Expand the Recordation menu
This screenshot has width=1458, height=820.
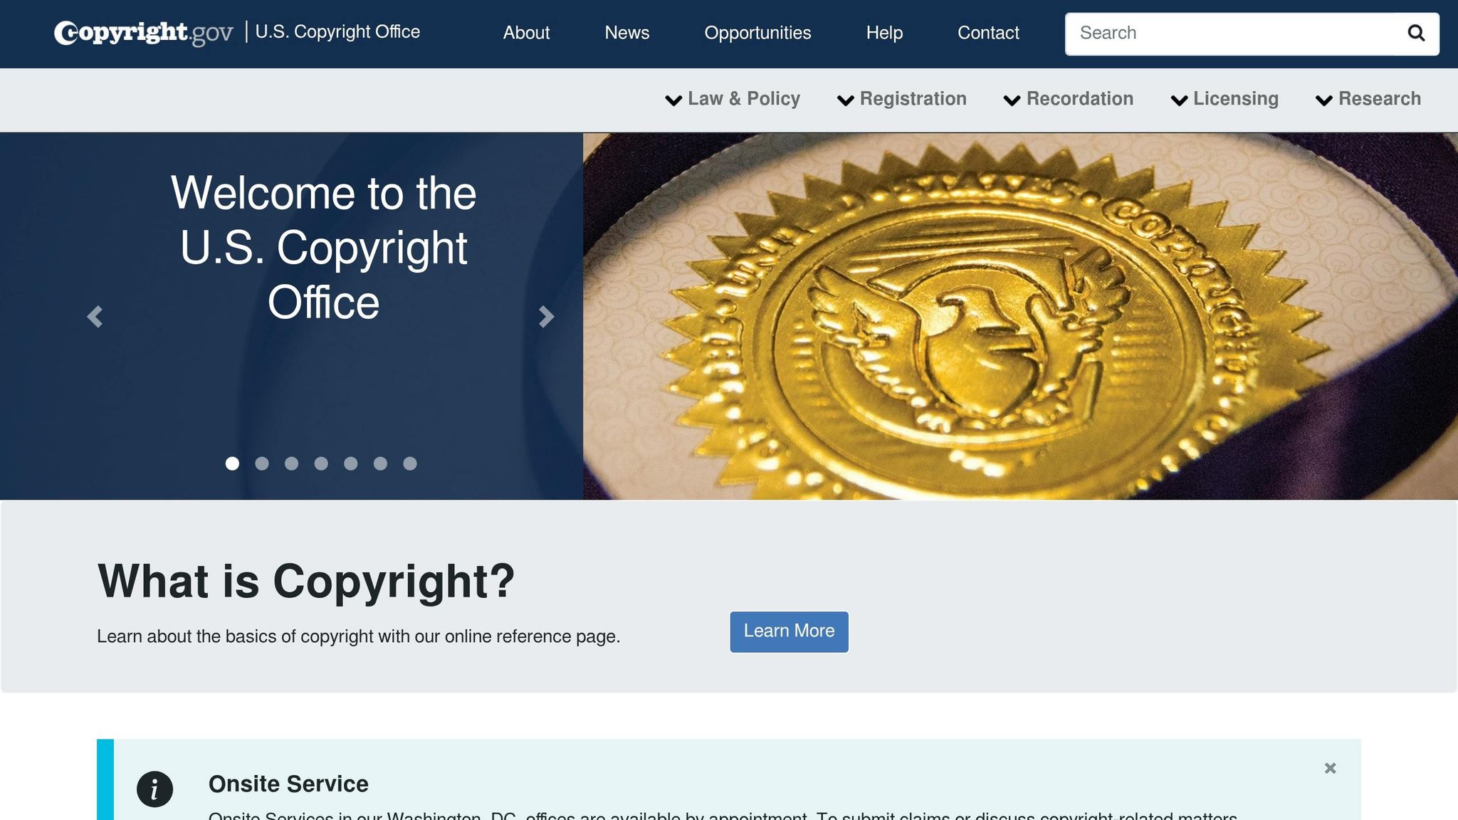[x=1069, y=99]
